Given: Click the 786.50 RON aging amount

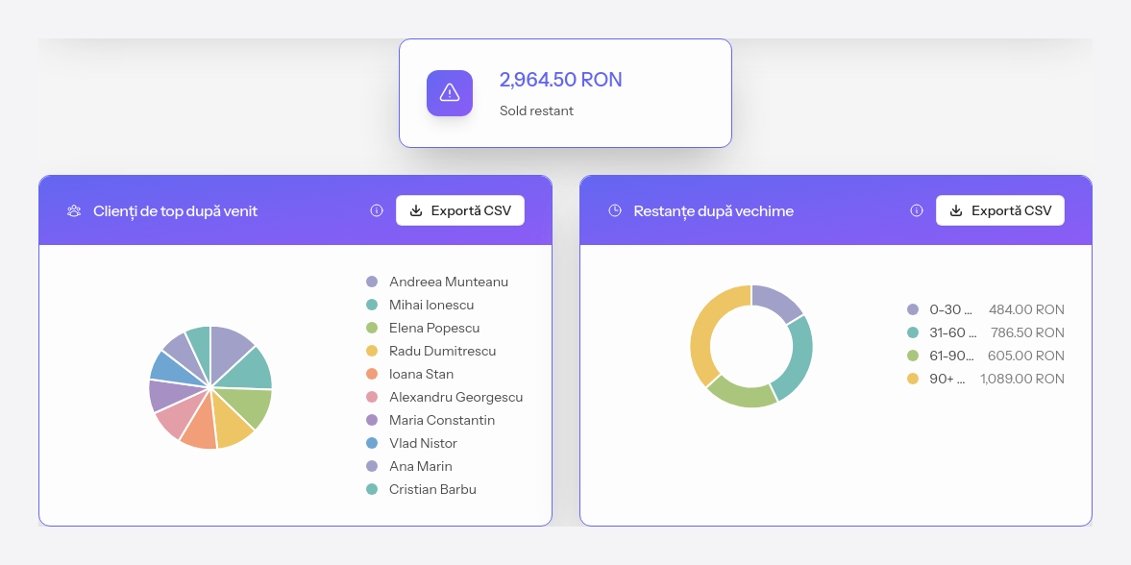Looking at the screenshot, I should coord(1026,332).
